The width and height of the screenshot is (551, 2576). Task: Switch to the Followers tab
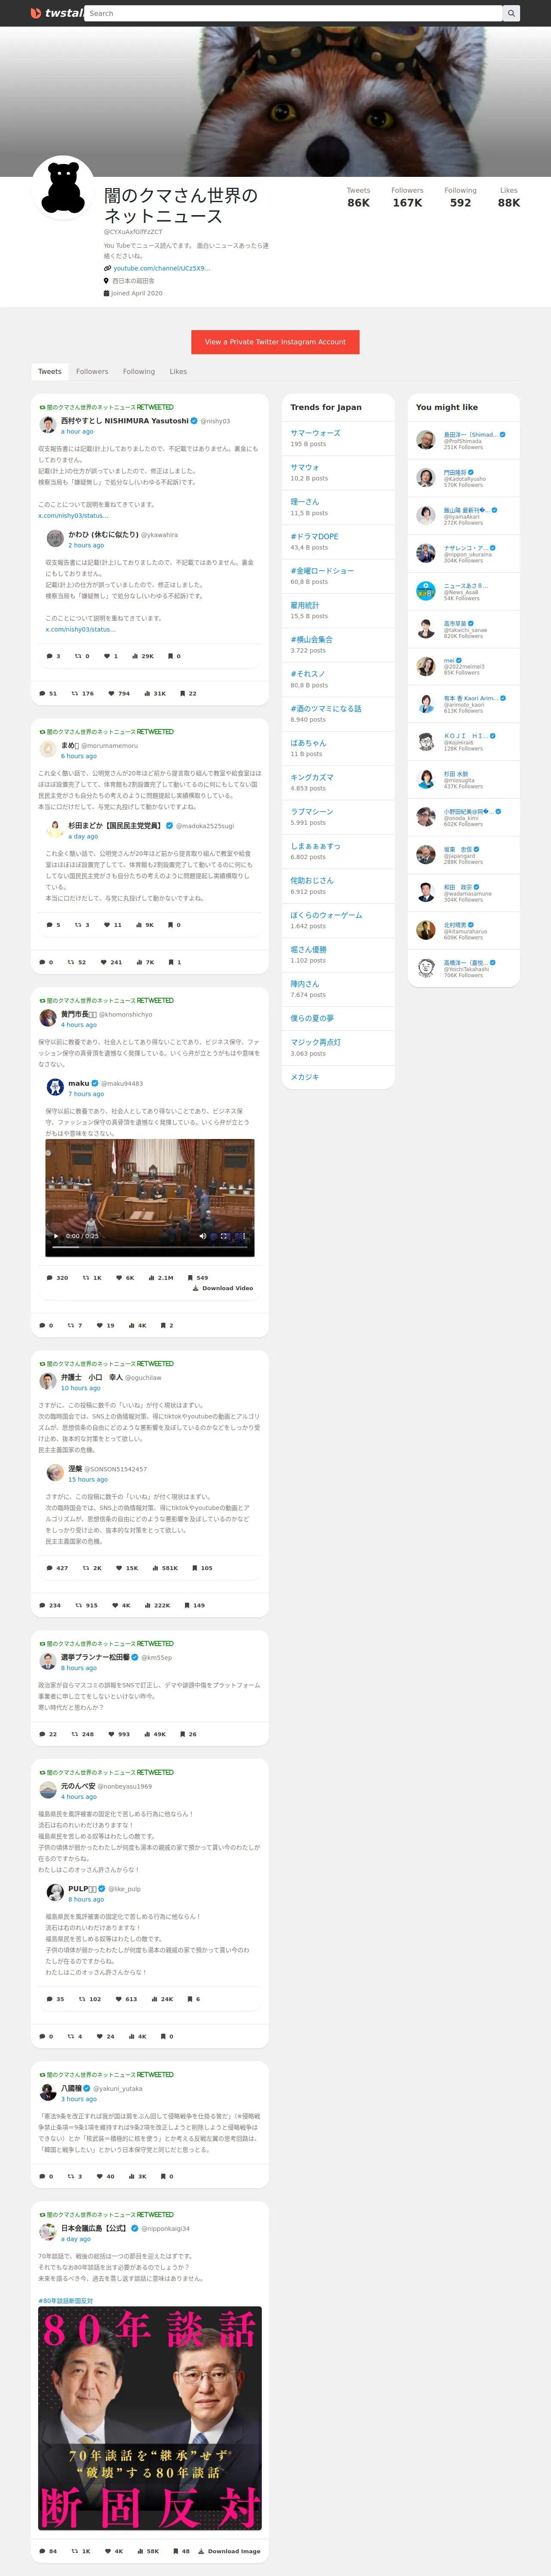92,371
